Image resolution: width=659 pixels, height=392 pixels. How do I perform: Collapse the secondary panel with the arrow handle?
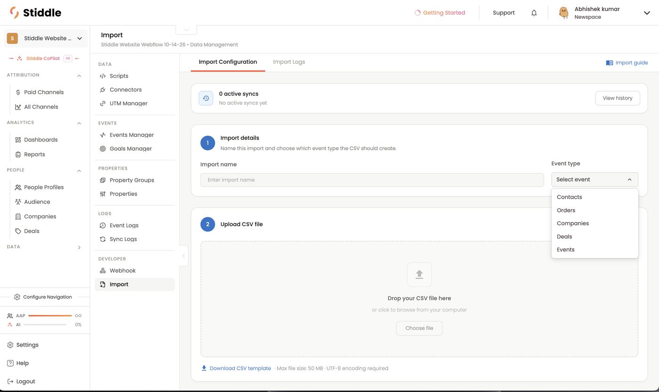tap(184, 256)
